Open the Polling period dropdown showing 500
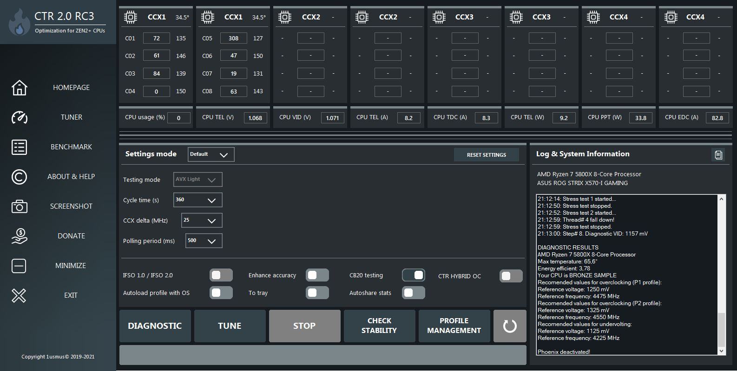 point(204,241)
